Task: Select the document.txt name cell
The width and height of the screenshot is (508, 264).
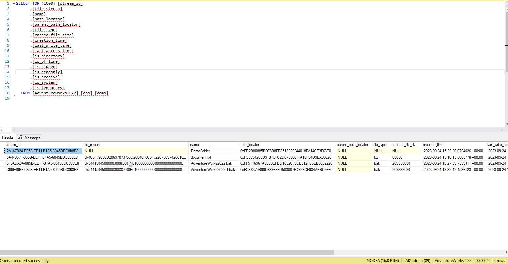Action: tap(201, 157)
